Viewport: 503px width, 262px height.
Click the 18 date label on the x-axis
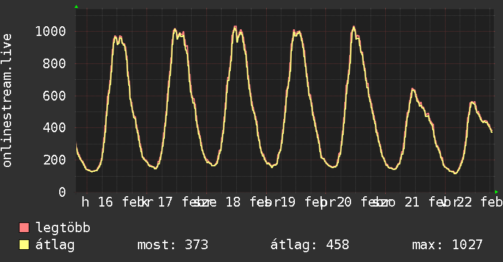(x=233, y=202)
